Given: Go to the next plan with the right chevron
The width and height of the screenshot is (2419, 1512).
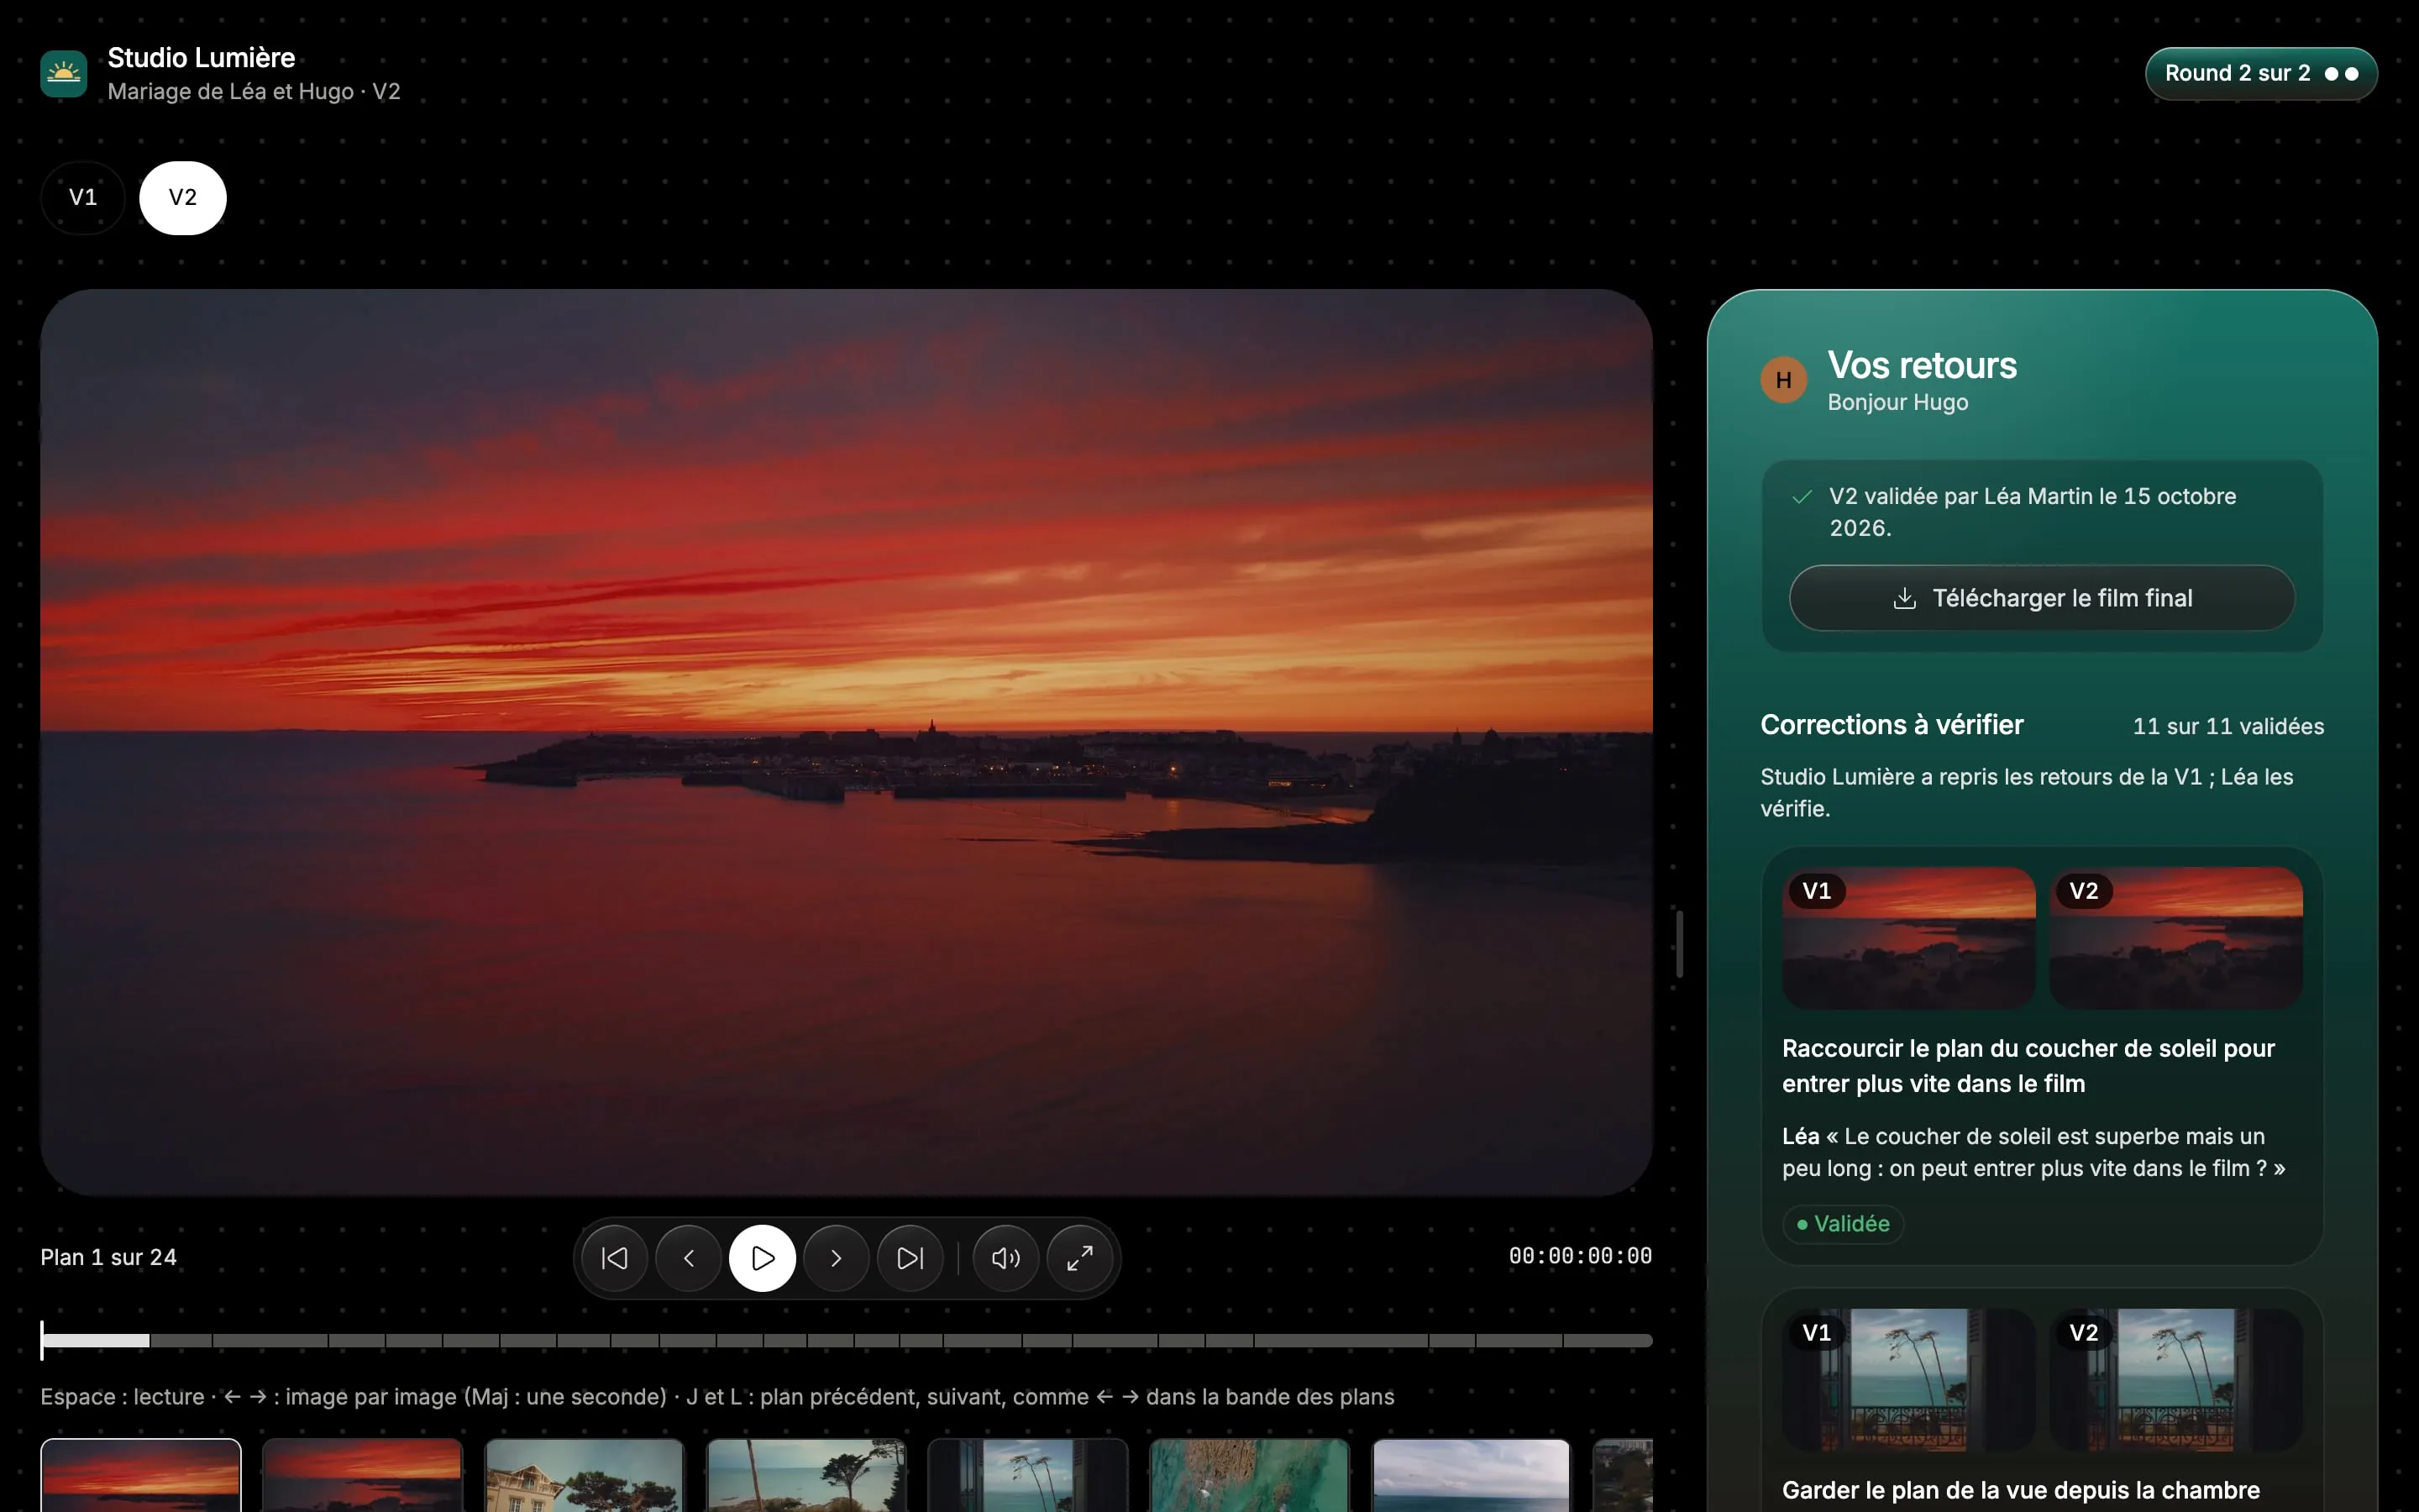Looking at the screenshot, I should pyautogui.click(x=837, y=1258).
